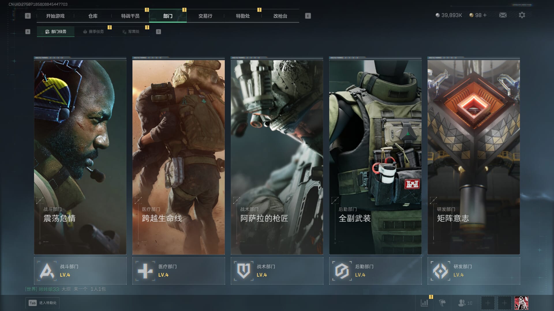Screen dimensions: 554x311
Task: Click the first empty squad invite slot
Action: (488, 303)
